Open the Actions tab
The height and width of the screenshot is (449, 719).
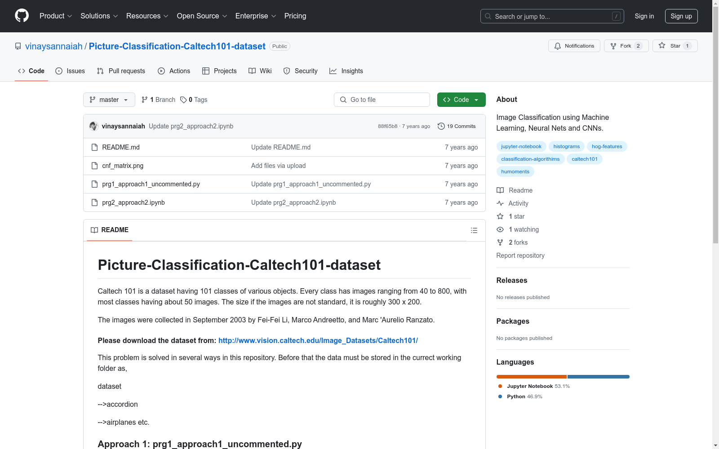click(x=174, y=71)
